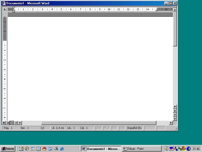
Task: Click the Español language status field
Action: 135,128
